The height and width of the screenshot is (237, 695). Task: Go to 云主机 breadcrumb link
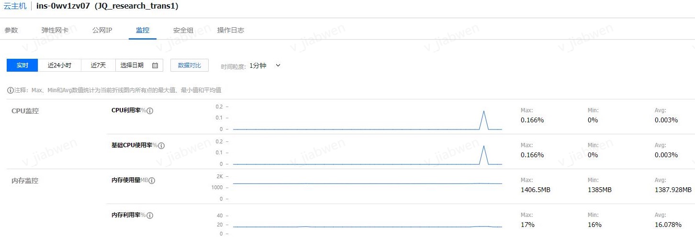15,6
